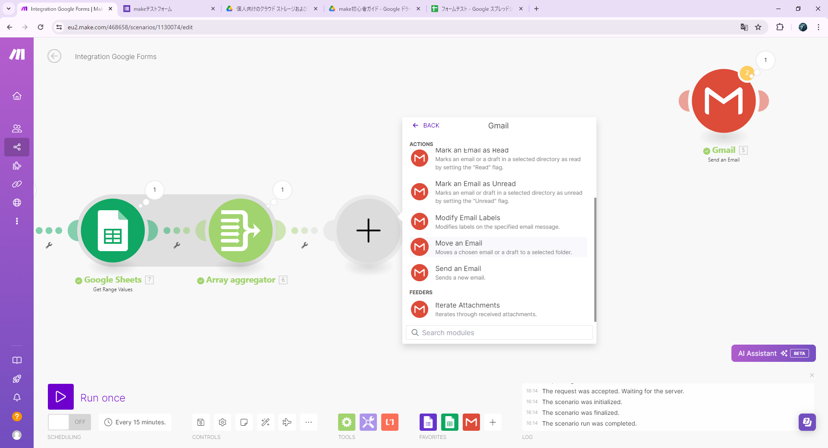Open the Make home logo
The width and height of the screenshot is (828, 448).
(17, 54)
